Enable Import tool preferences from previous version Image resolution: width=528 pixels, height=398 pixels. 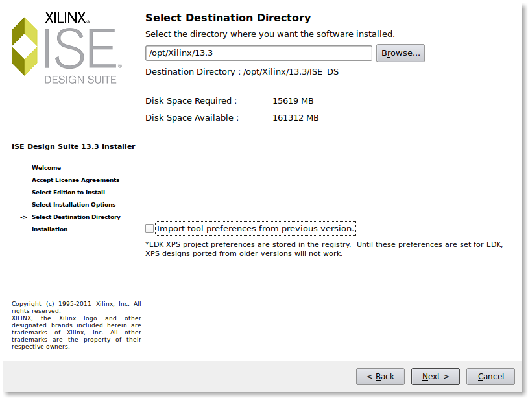149,229
